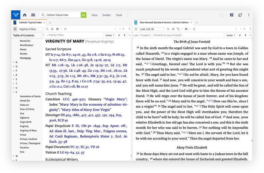This screenshot has width=264, height=173.
Task: Open the LG 63–64 Vatican II link
Action: [67, 153]
